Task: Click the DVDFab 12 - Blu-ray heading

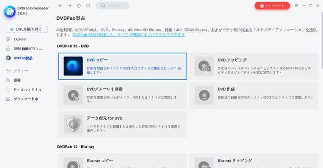Action: click(76, 147)
